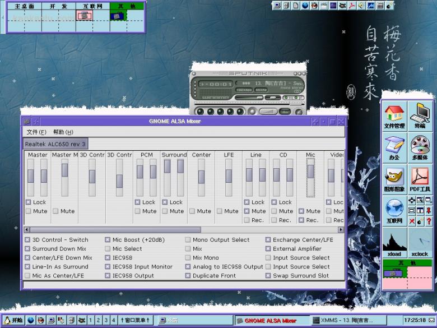The height and width of the screenshot is (328, 437).
Task: Enable the Mic Boost (+20dB) checkbox
Action: click(108, 240)
